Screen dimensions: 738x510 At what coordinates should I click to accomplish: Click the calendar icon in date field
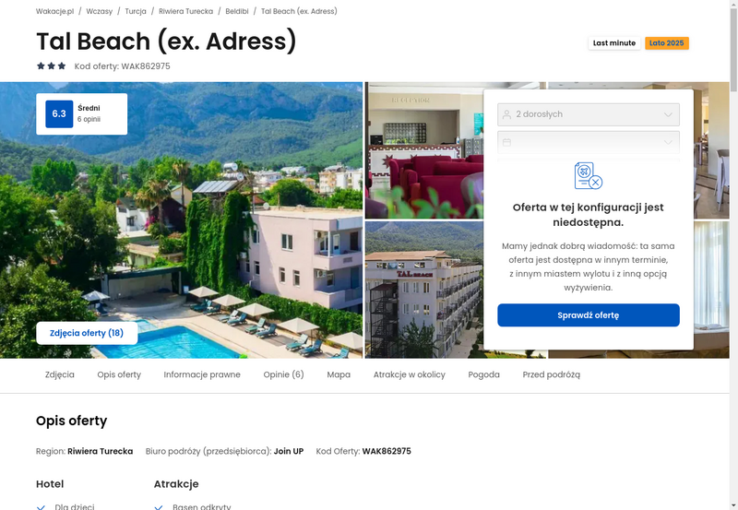pyautogui.click(x=506, y=142)
